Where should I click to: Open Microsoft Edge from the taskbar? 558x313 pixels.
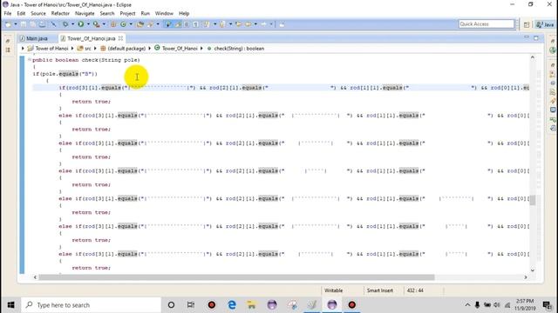(232, 305)
